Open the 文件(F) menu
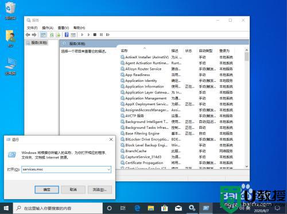 click(x=32, y=28)
